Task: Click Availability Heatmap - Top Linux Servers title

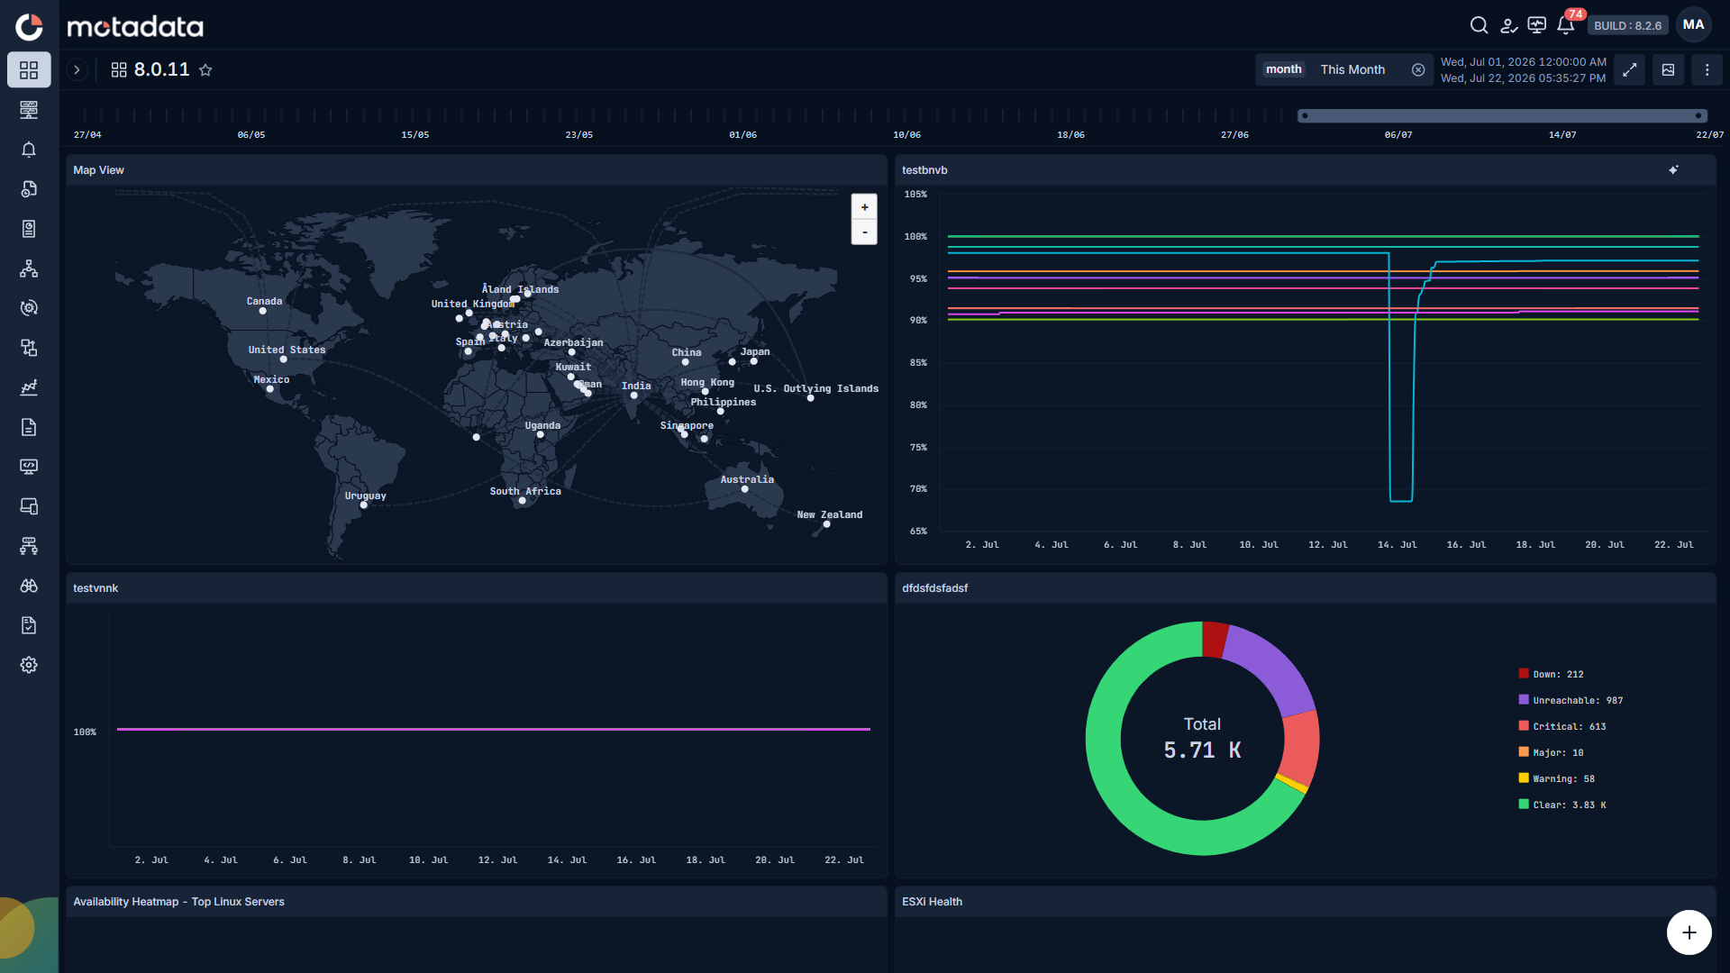Action: [178, 902]
